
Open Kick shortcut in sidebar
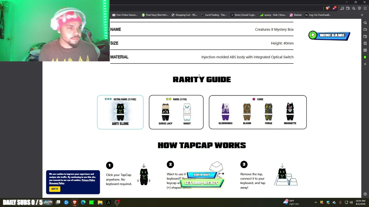point(365,57)
